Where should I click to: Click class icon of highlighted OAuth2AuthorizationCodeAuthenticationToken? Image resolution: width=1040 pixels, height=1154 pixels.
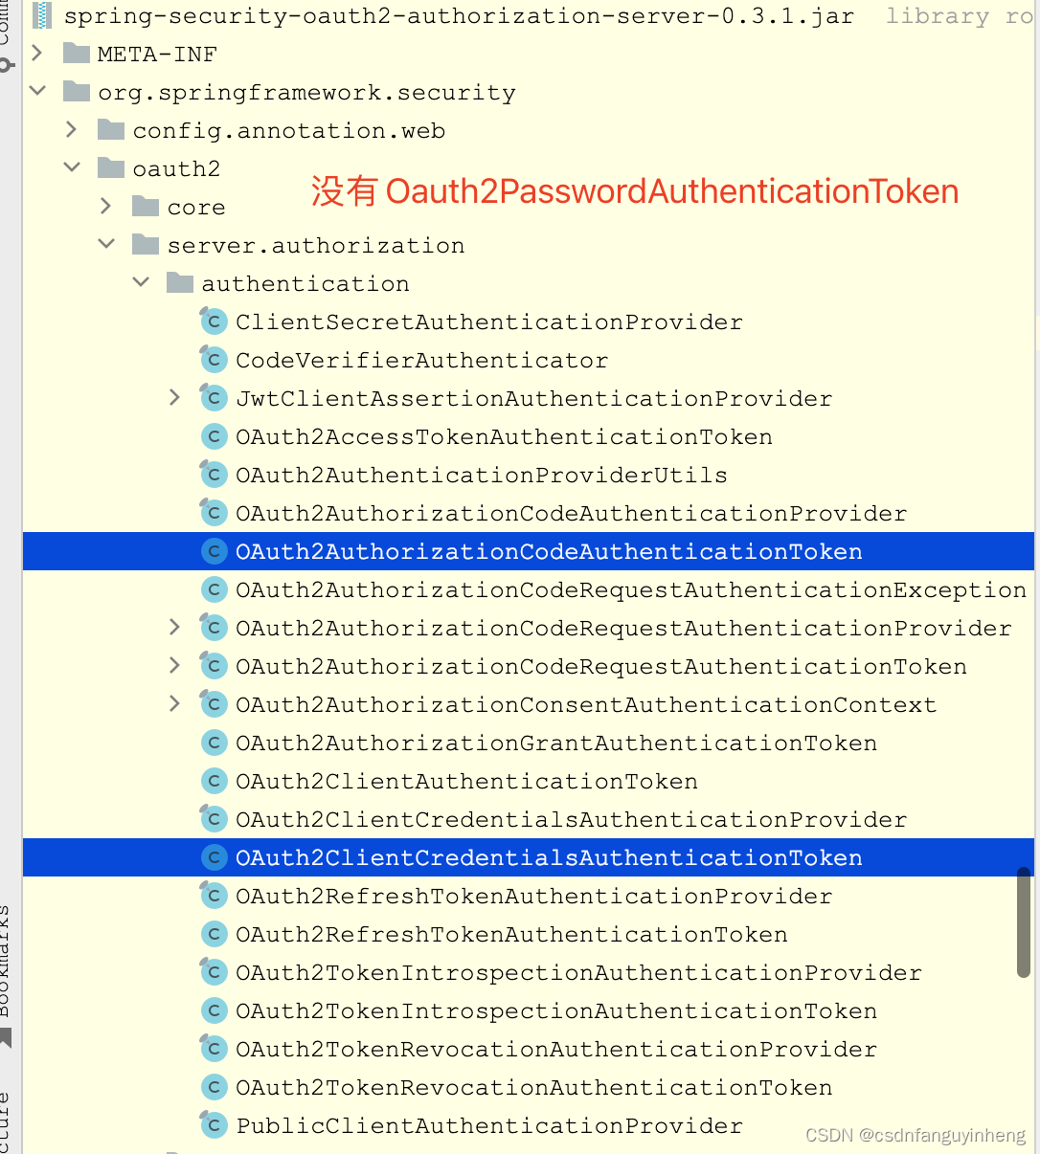tap(214, 551)
